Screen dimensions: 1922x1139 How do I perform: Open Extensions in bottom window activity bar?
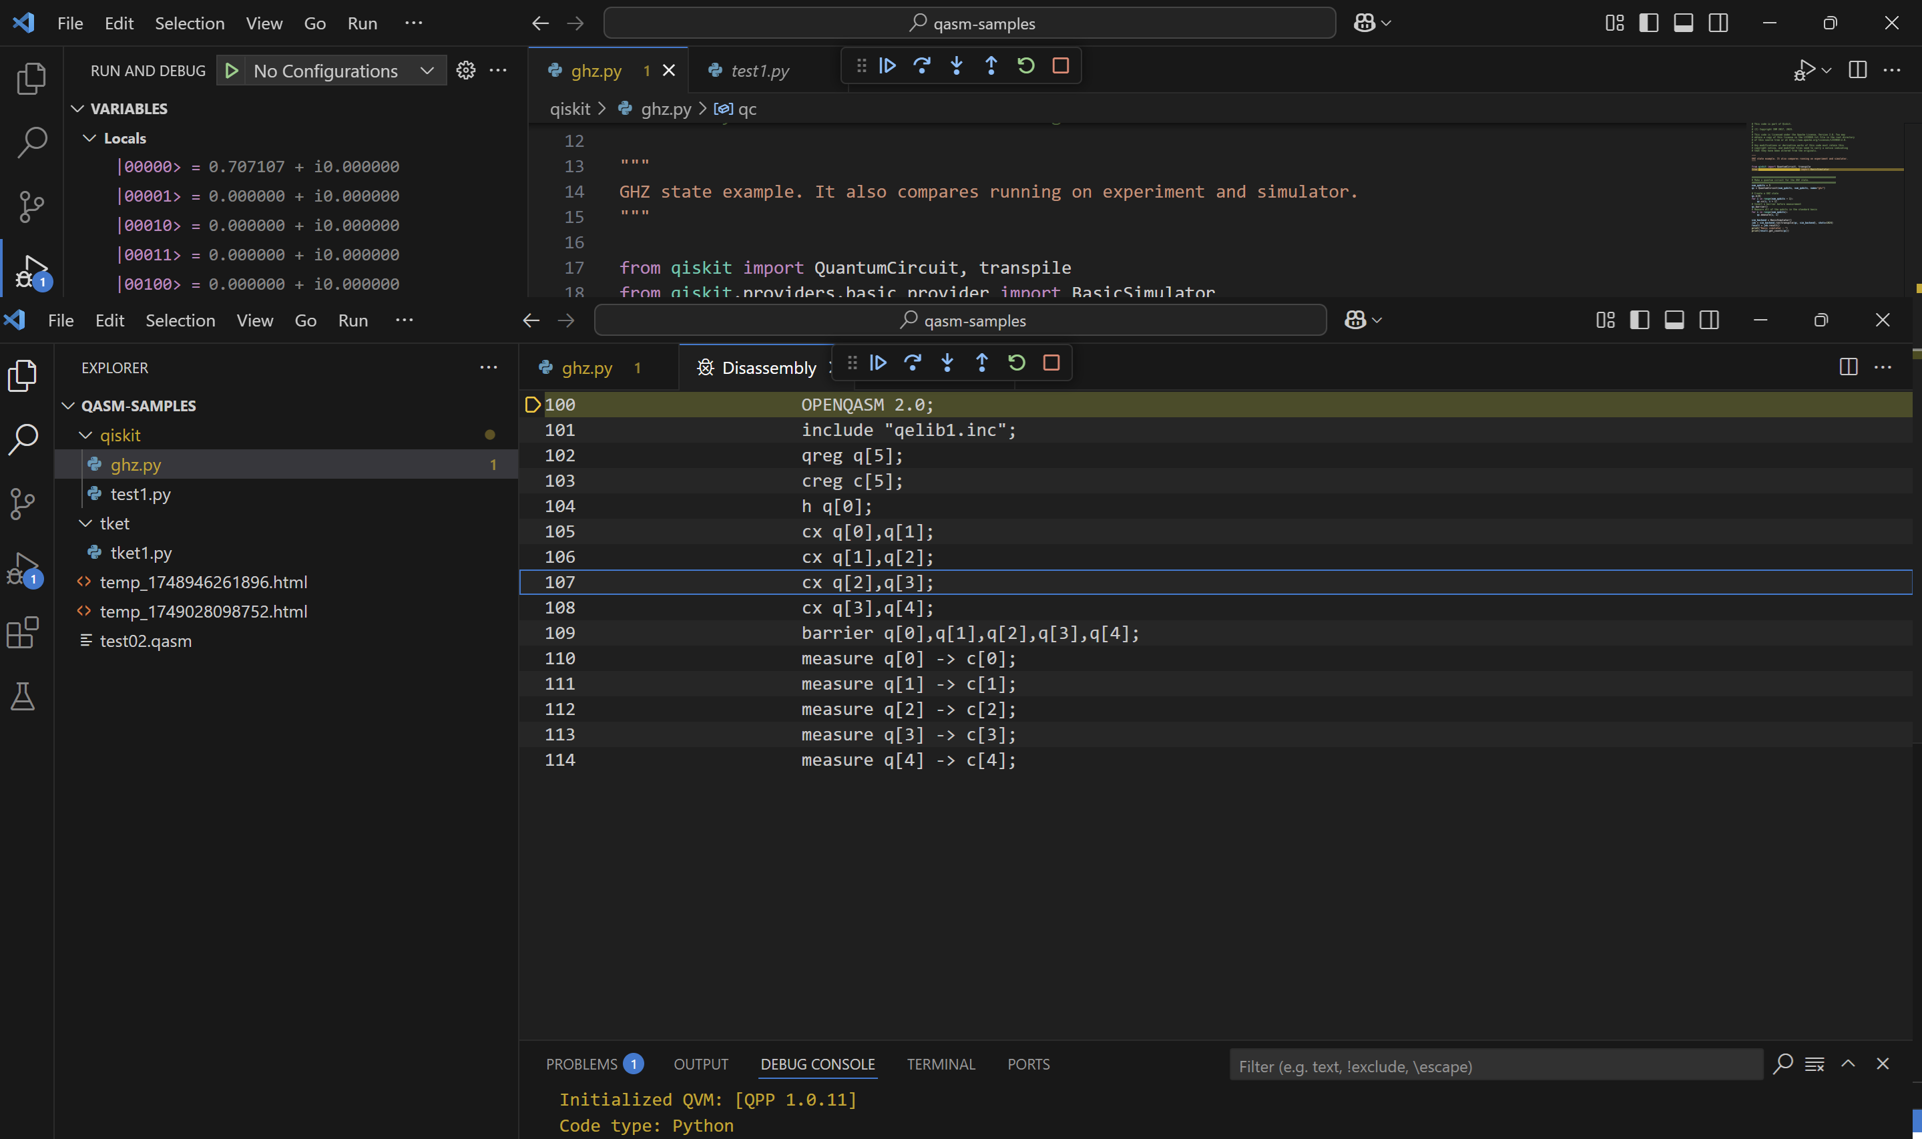point(22,633)
